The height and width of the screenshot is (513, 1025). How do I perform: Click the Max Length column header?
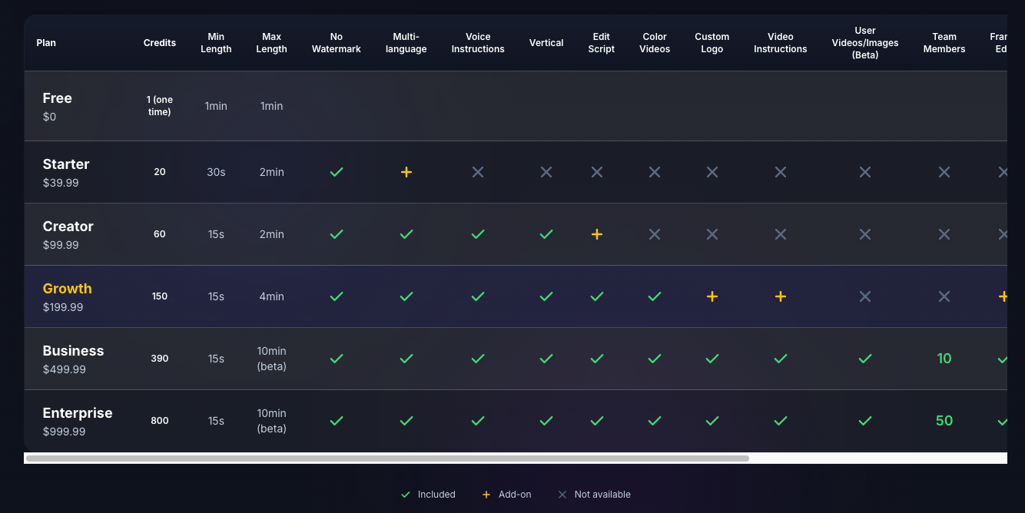(x=272, y=43)
